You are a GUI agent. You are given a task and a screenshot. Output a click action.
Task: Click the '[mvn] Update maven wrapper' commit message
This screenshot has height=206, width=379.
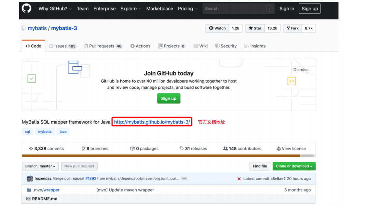125,190
